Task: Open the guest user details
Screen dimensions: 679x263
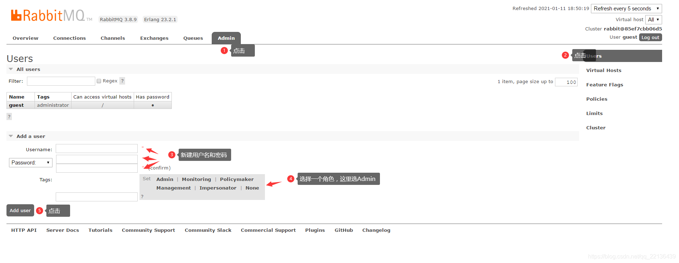Action: click(x=16, y=105)
